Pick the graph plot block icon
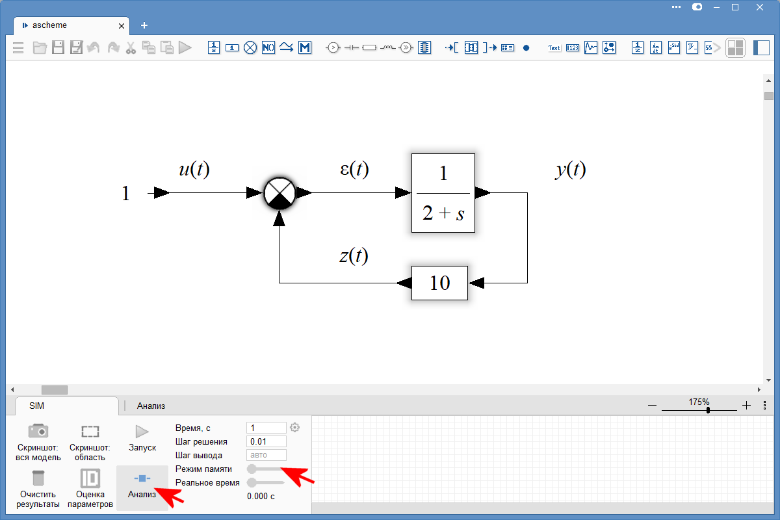Image resolution: width=780 pixels, height=520 pixels. click(591, 47)
